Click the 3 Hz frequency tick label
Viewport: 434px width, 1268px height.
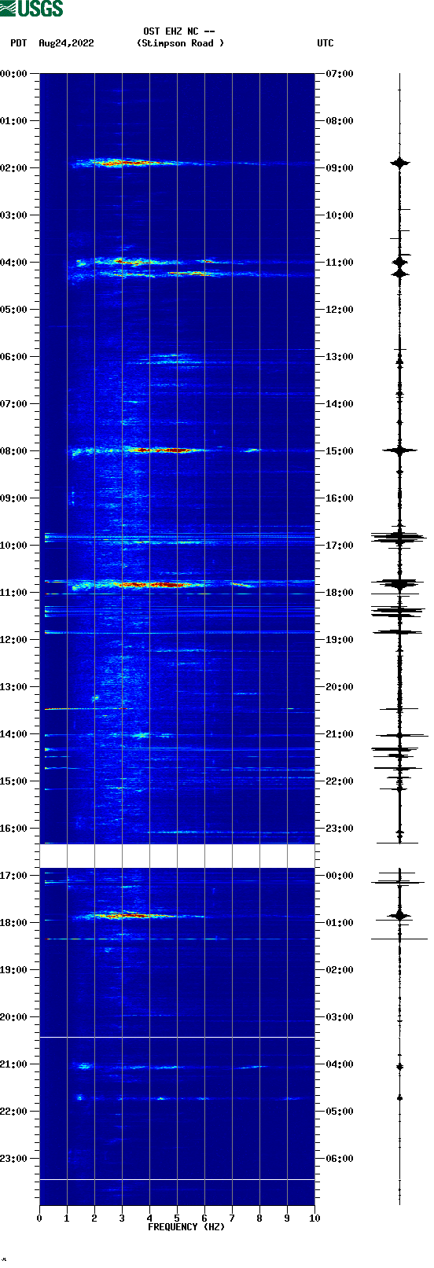coord(122,1218)
